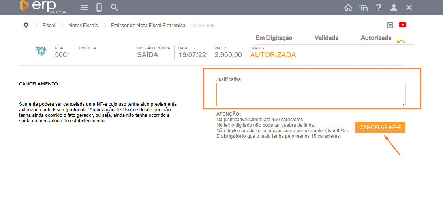Click into the Justificativa text area
This screenshot has width=443, height=216.
point(311,94)
